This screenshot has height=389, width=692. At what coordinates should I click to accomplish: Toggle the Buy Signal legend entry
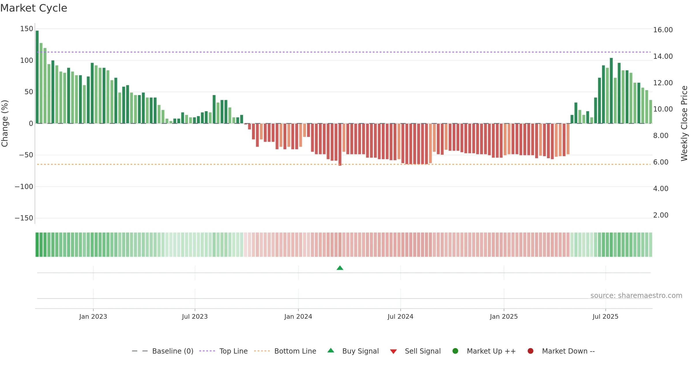coord(353,351)
